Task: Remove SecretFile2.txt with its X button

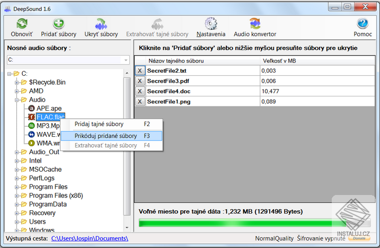Action: tap(140, 71)
